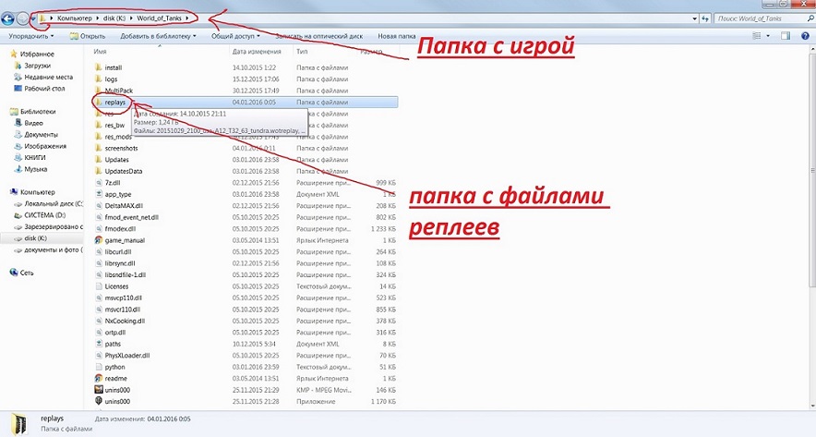Select the UpdatesData folder icon
The image size is (816, 437).
click(99, 171)
